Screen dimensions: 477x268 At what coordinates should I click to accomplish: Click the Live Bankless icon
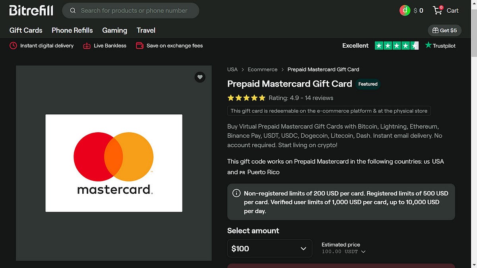[87, 46]
